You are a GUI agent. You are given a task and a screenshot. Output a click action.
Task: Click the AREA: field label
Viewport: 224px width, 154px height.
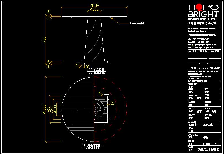point(191,128)
